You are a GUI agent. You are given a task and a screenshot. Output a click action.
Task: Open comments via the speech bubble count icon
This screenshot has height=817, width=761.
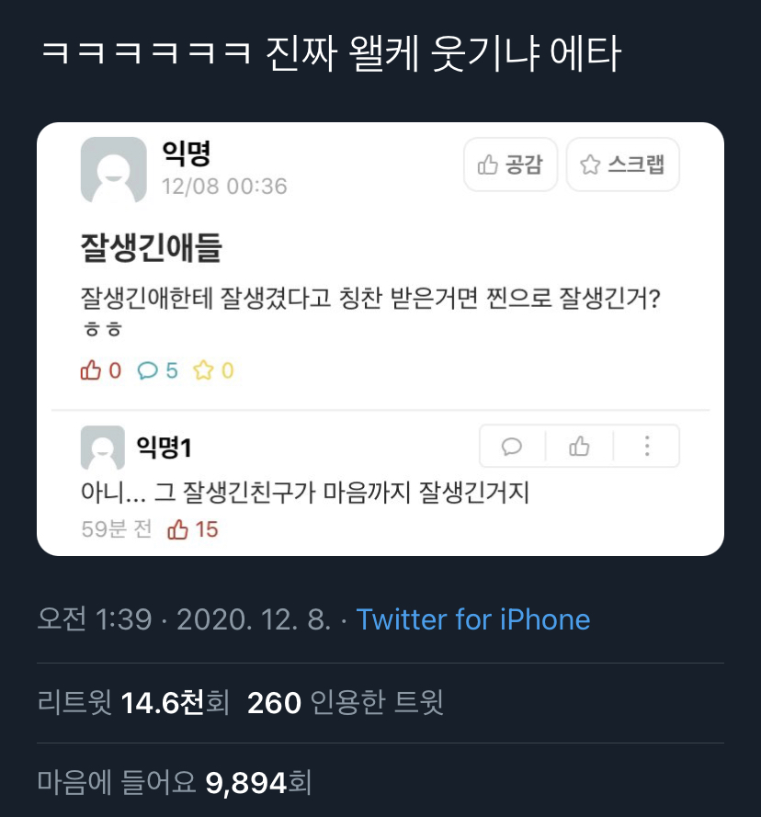[x=147, y=370]
